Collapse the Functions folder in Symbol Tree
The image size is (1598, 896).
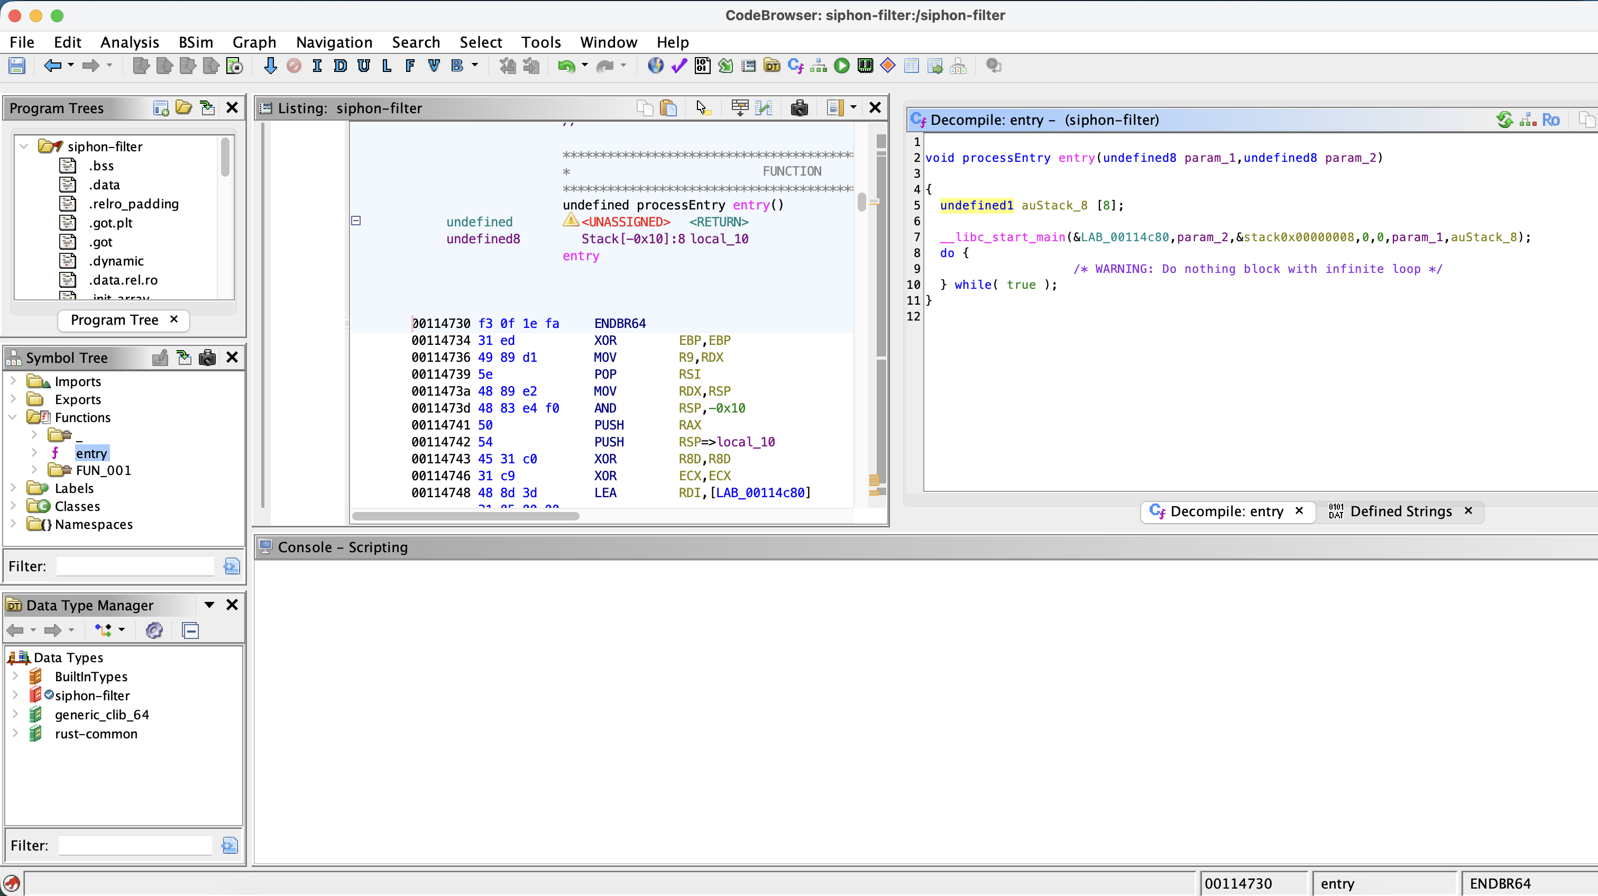click(x=13, y=417)
